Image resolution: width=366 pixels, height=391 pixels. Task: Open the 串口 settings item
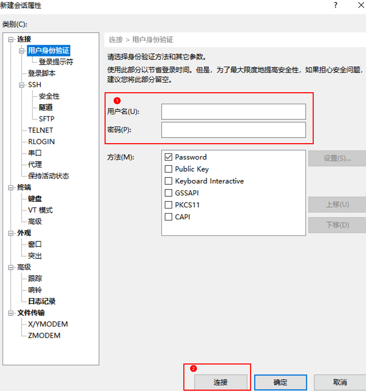pos(35,153)
